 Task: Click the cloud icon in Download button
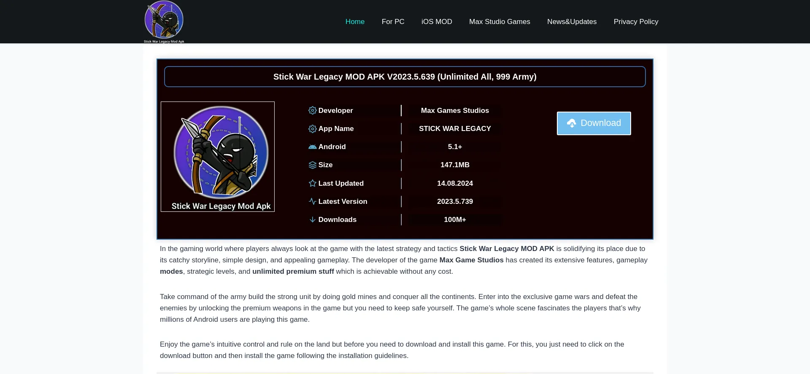571,123
